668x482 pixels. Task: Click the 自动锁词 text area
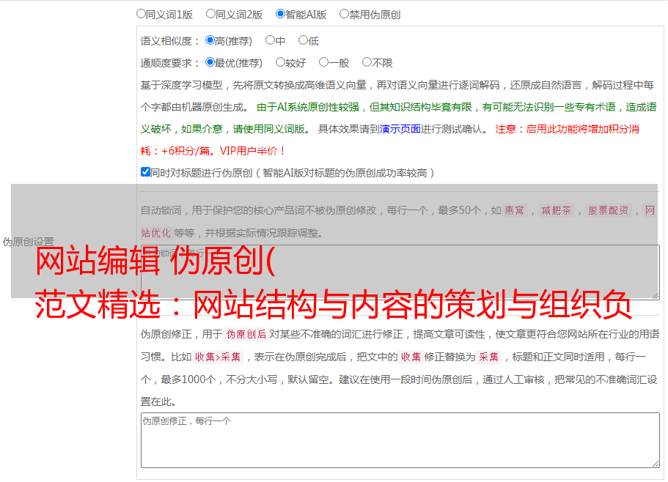coord(400,271)
